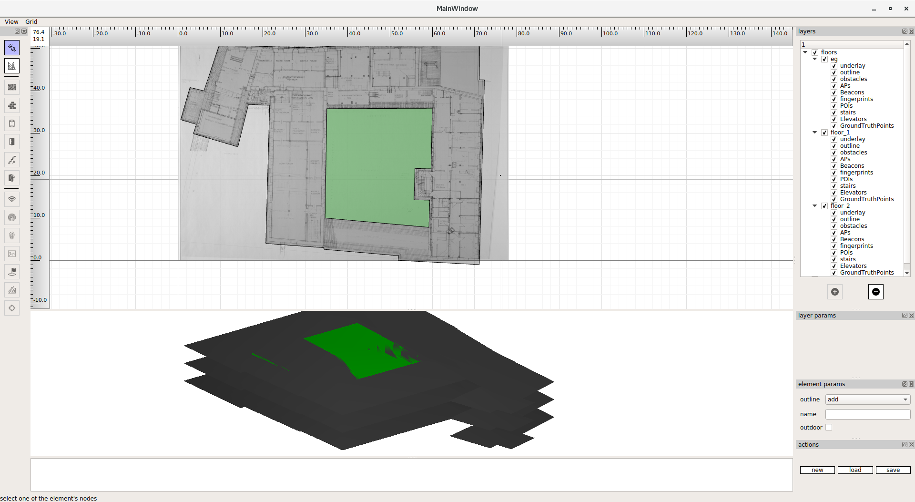Click the save button
Screen dimensions: 915x502
893,470
